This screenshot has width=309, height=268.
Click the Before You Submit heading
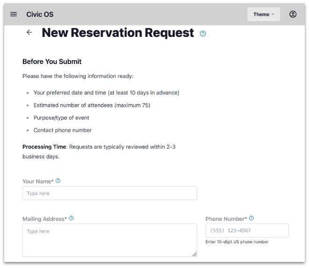(x=52, y=62)
